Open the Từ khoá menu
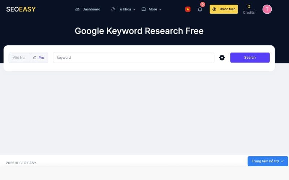Viewport: 289px width, 180px height. (x=123, y=9)
